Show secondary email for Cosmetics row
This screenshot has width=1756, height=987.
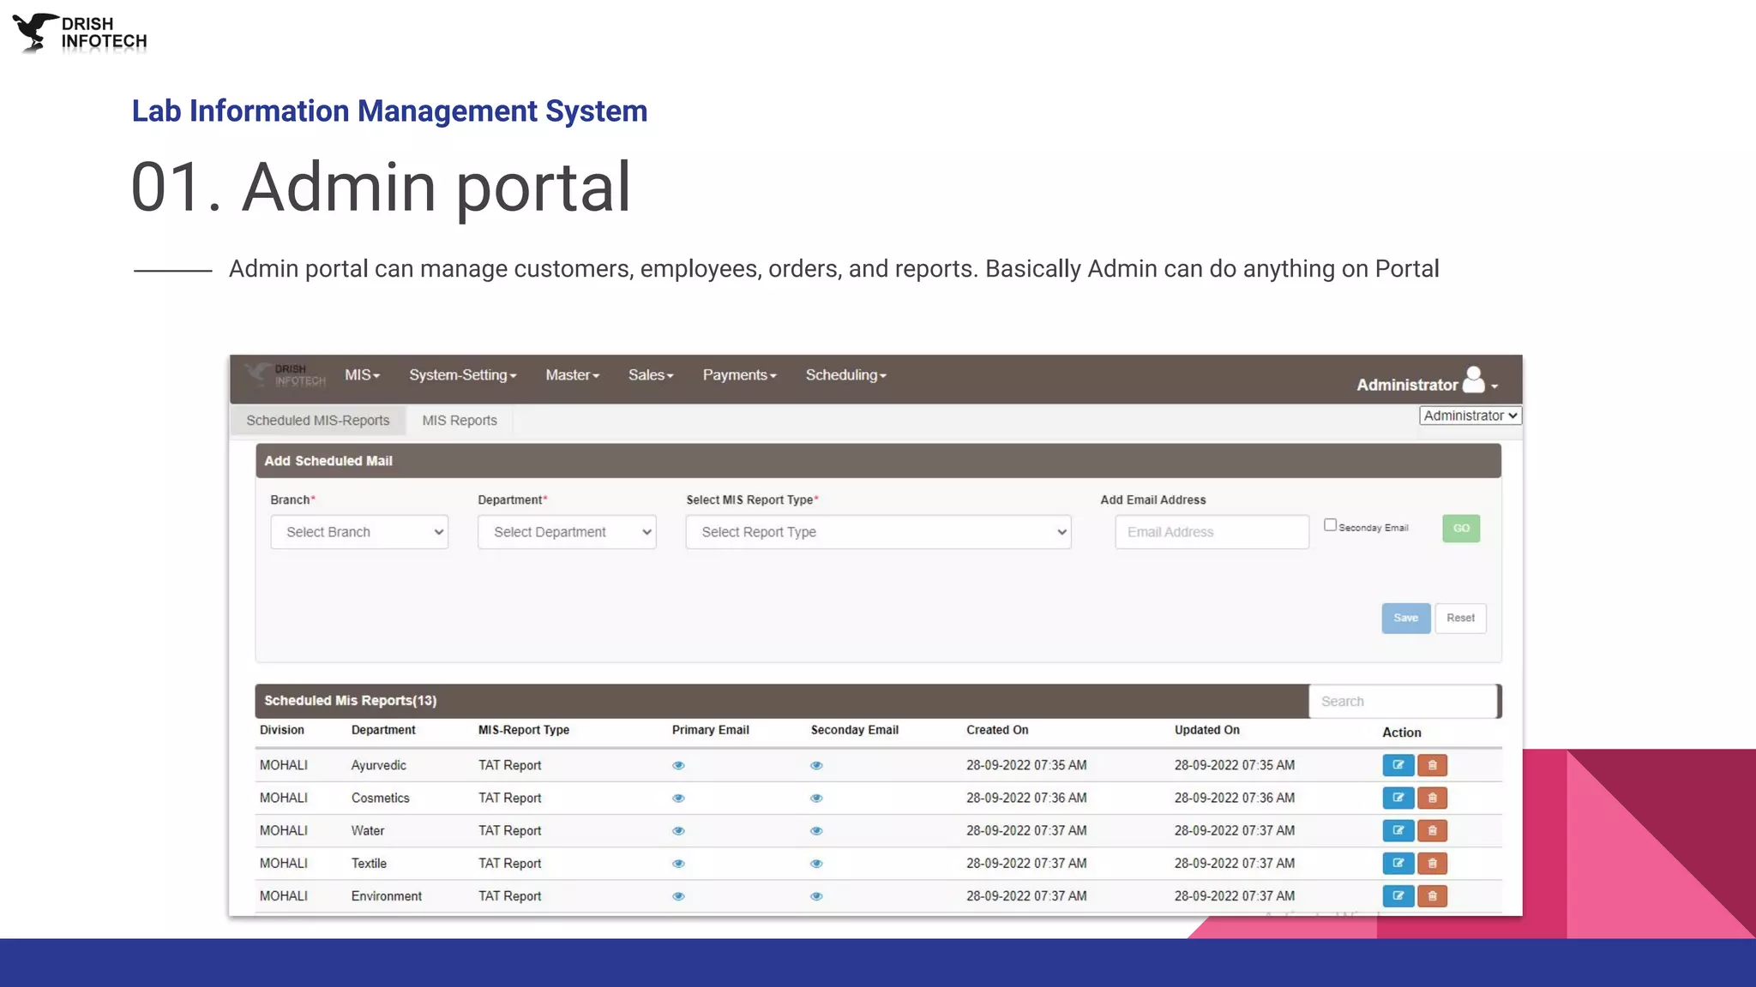816,798
